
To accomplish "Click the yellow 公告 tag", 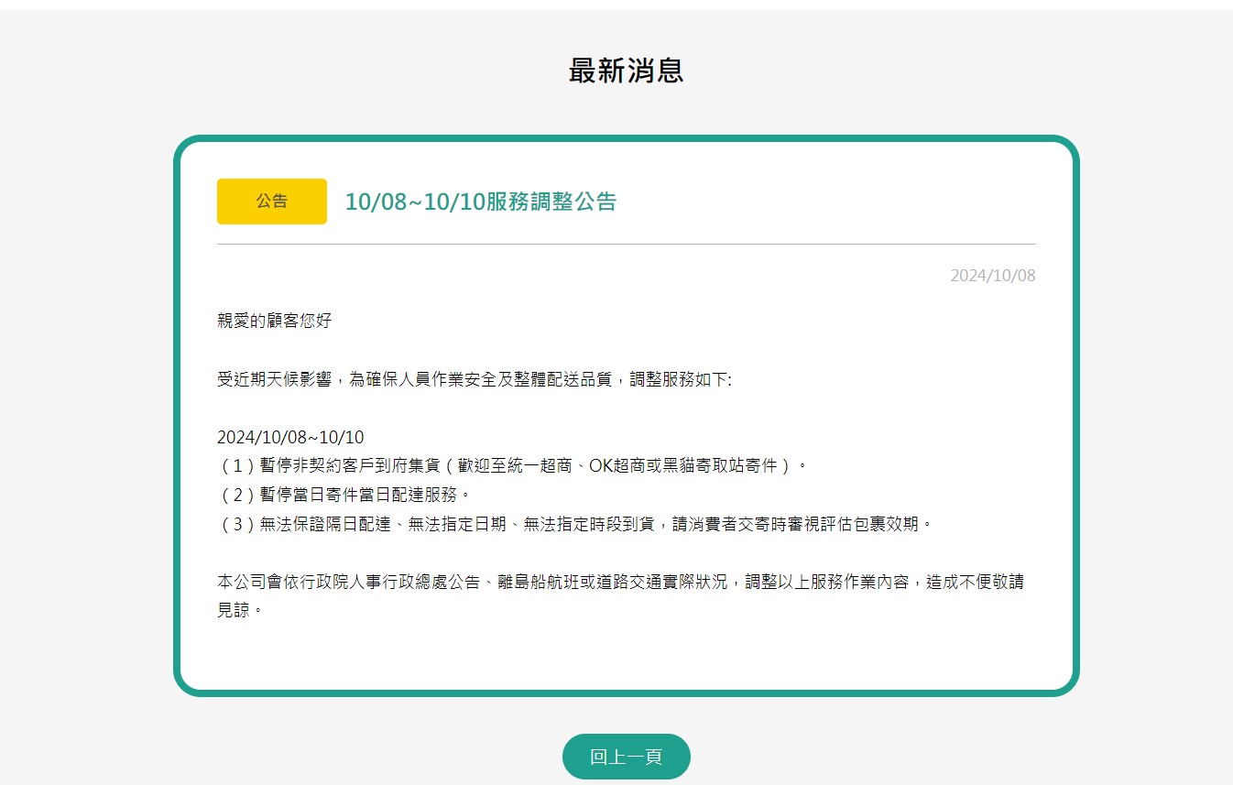I will (272, 202).
